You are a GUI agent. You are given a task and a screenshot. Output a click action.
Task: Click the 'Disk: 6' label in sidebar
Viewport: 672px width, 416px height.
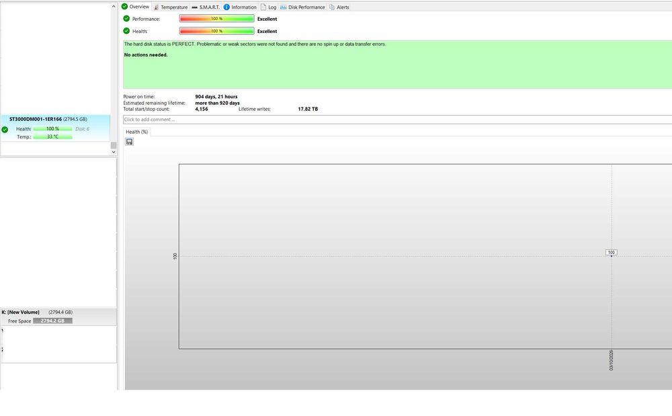pyautogui.click(x=82, y=129)
